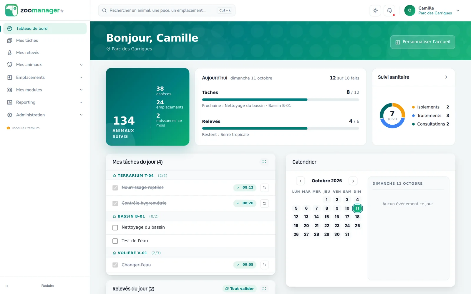Open the Suivi sanitaire details arrow
The height and width of the screenshot is (294, 471).
click(446, 77)
